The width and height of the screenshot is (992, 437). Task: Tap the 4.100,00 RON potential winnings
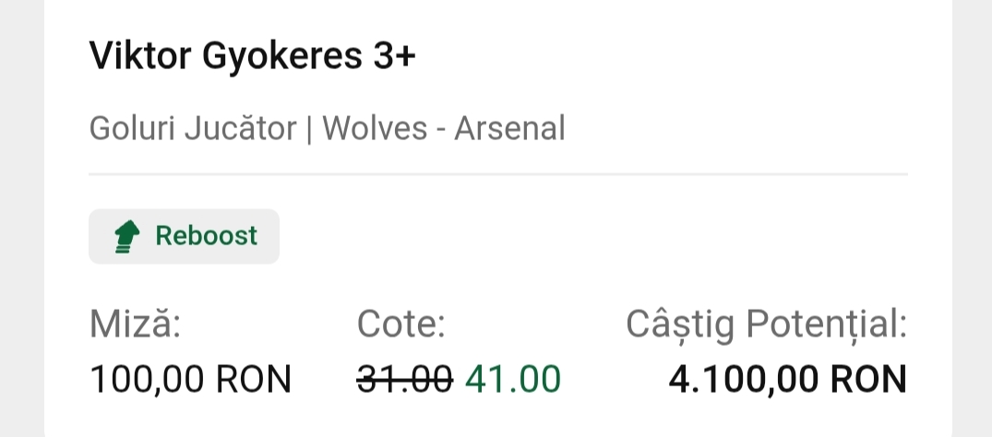(x=786, y=379)
